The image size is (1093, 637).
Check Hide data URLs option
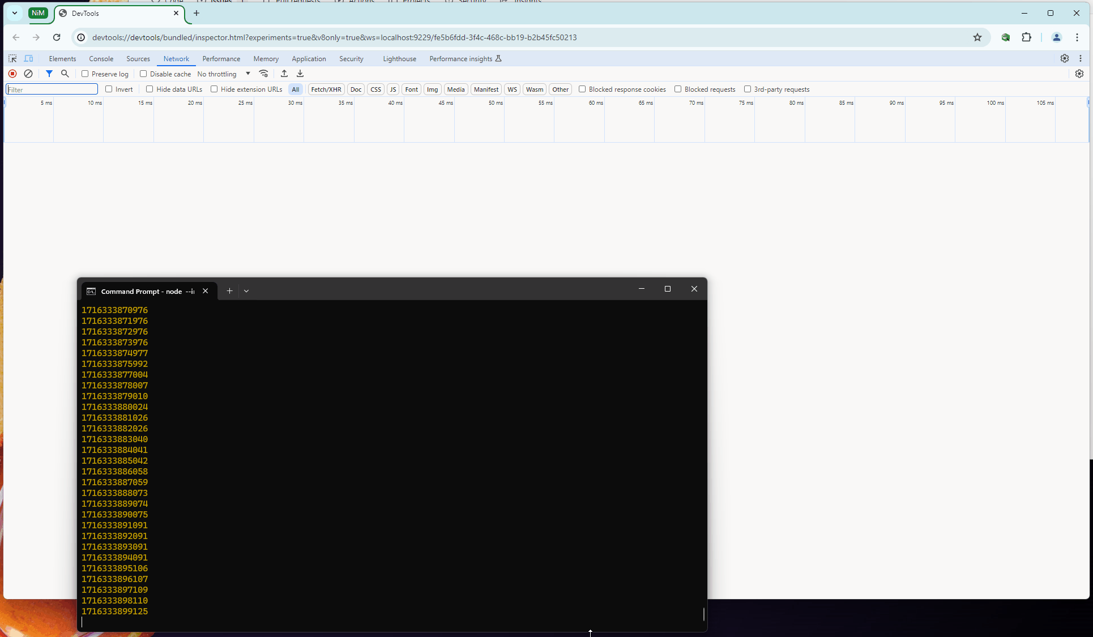tap(150, 89)
